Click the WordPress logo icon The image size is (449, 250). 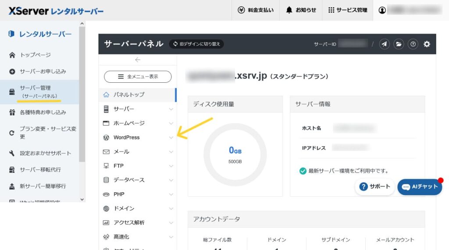[x=106, y=137]
